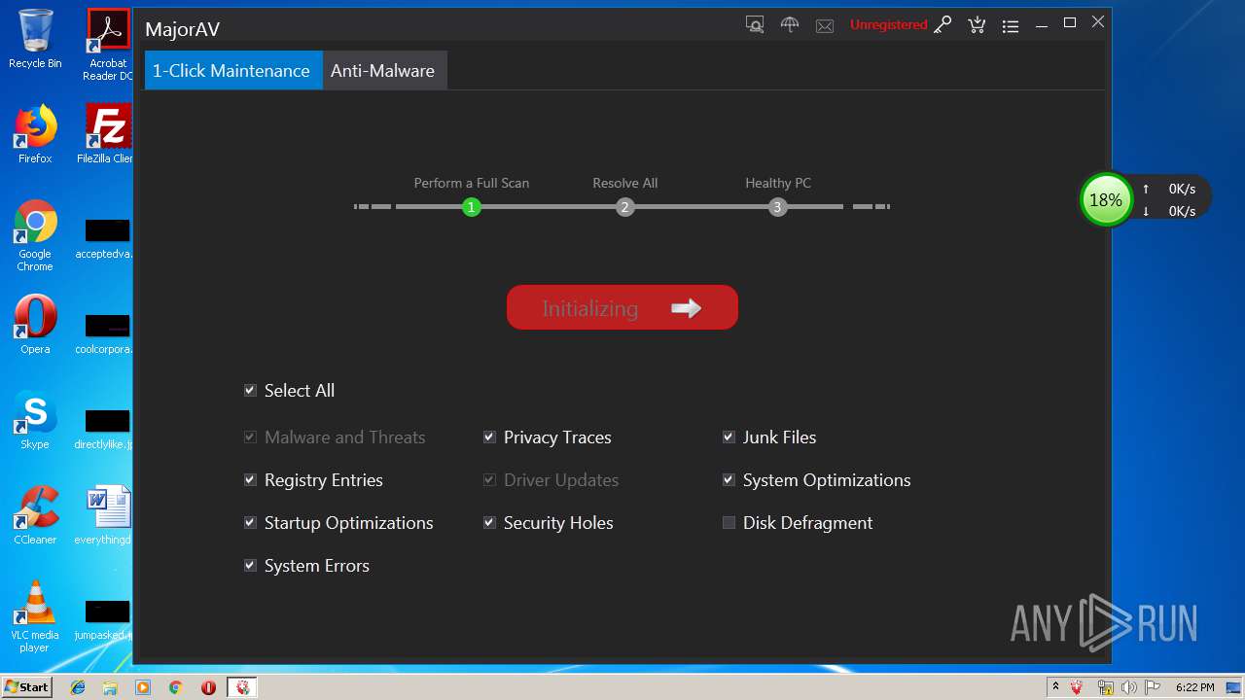Image resolution: width=1245 pixels, height=700 pixels.
Task: Uncheck Junk Files checkbox
Action: click(x=729, y=437)
